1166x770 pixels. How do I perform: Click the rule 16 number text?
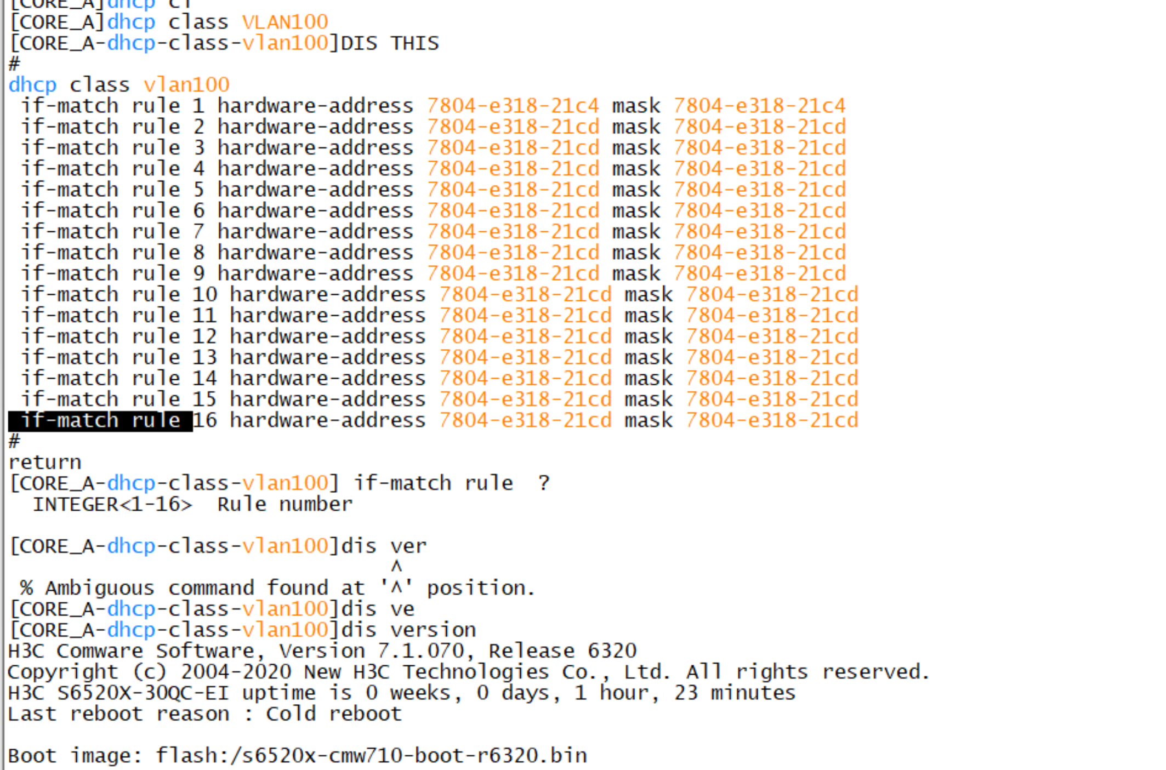[x=204, y=421]
